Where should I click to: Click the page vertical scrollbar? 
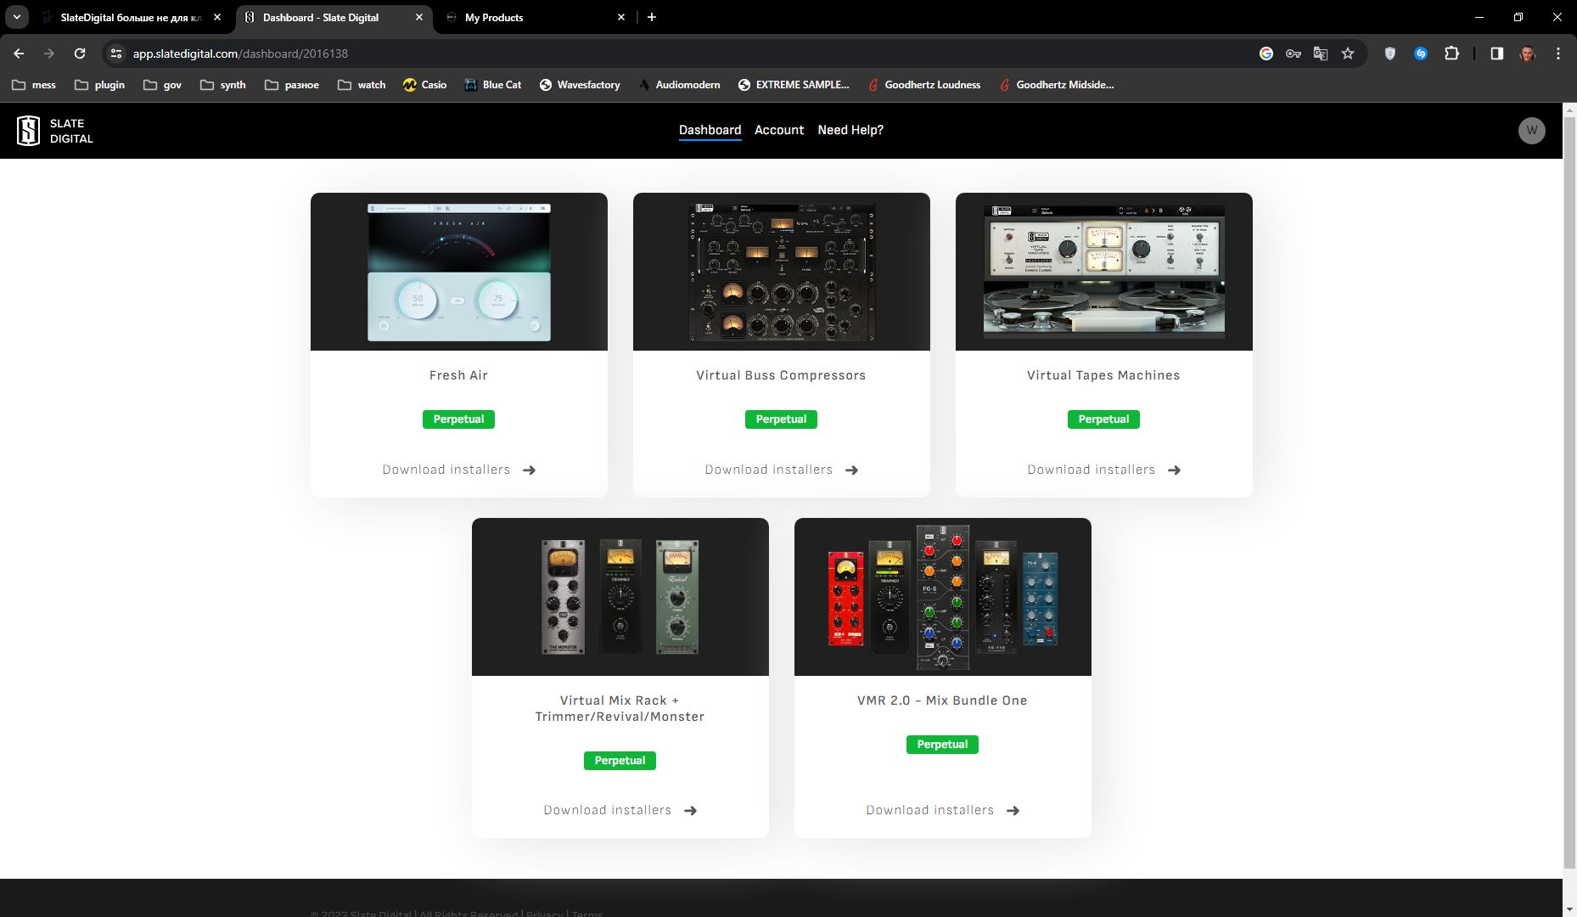[1569, 492]
